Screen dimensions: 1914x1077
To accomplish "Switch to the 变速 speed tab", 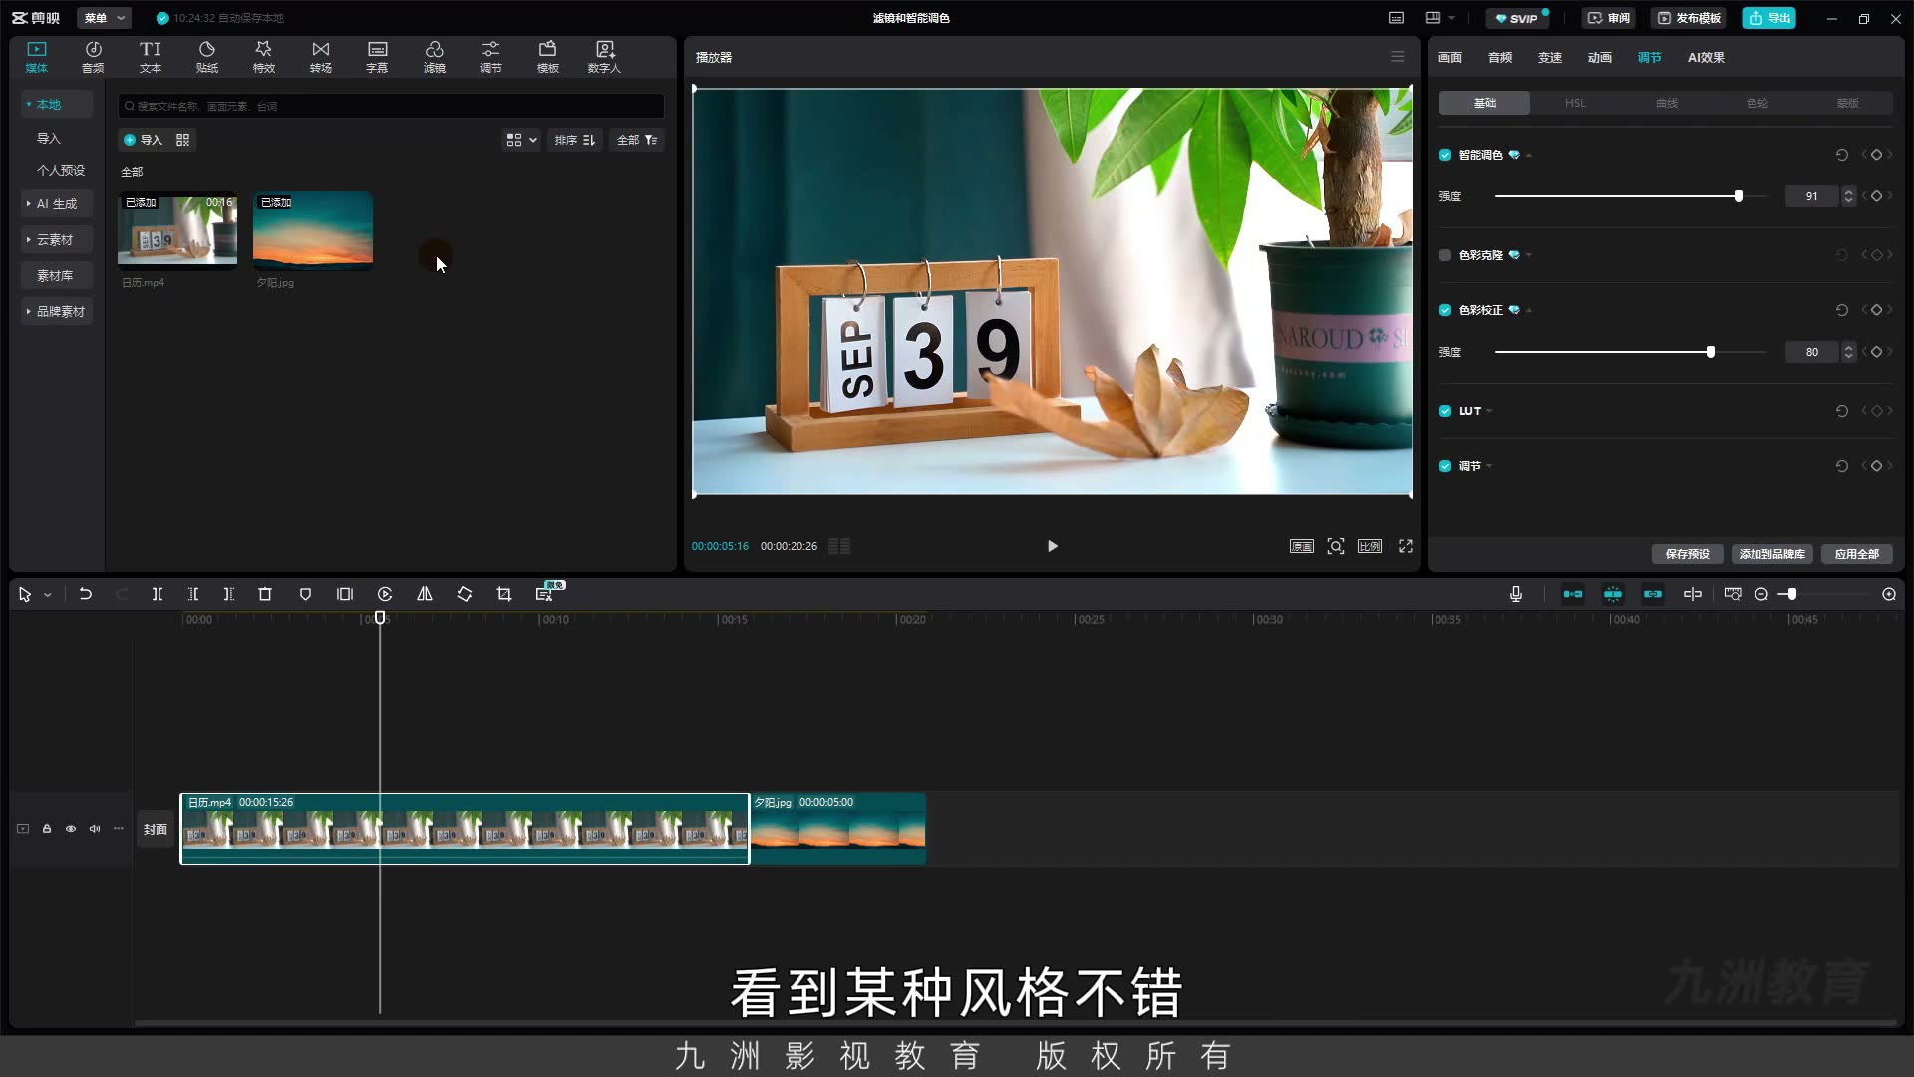I will pyautogui.click(x=1549, y=57).
